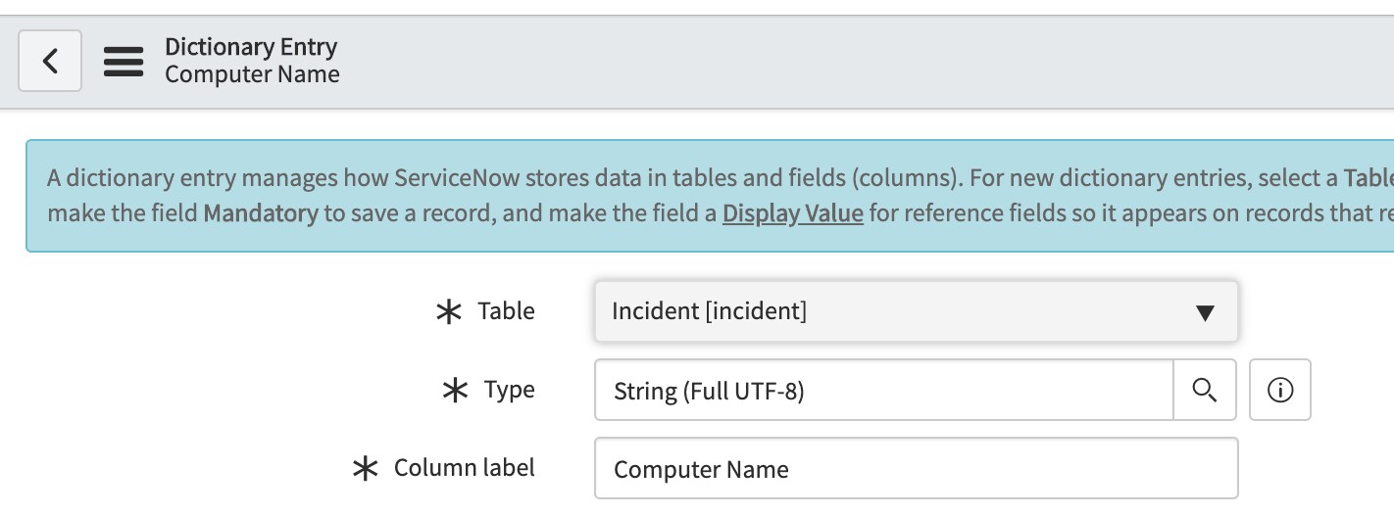Click the mandatory asterisk beside Type

[x=455, y=391]
